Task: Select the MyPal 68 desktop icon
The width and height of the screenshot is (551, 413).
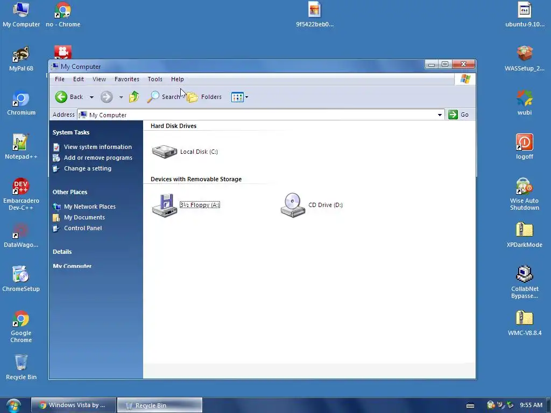Action: coord(21,59)
